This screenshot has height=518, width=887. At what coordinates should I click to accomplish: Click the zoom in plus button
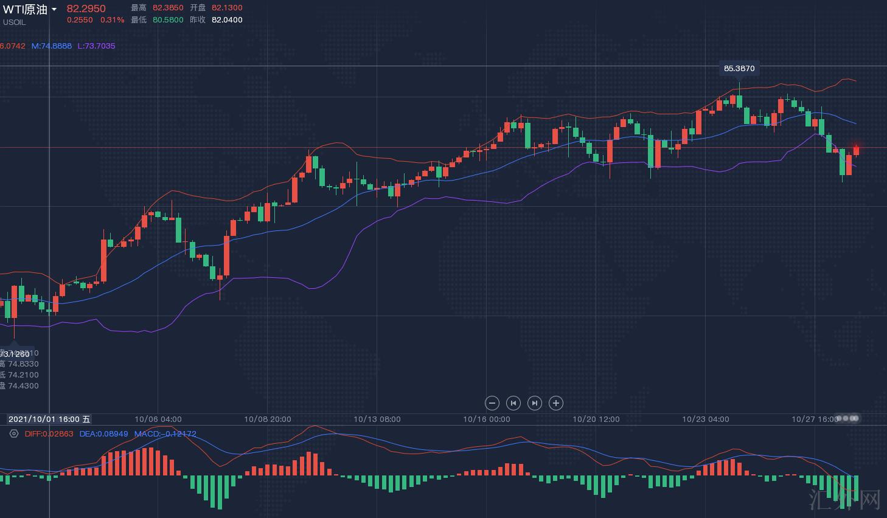(x=556, y=403)
